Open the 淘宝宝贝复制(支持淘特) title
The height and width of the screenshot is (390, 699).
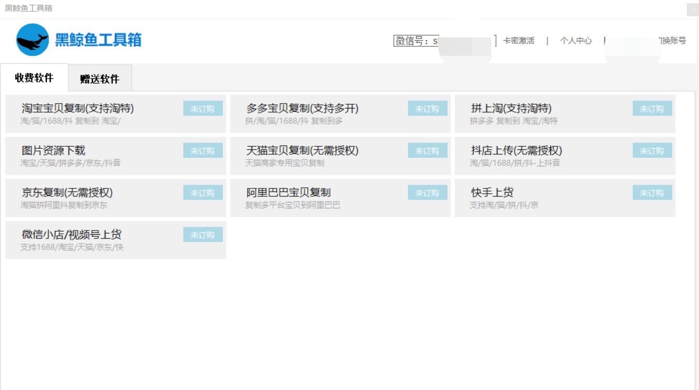point(77,108)
